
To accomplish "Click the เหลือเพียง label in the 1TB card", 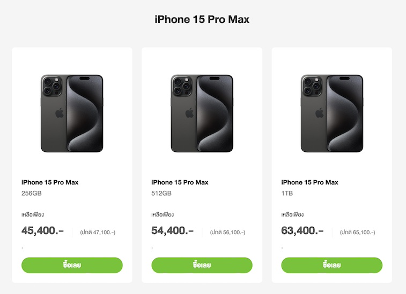I will click(292, 215).
